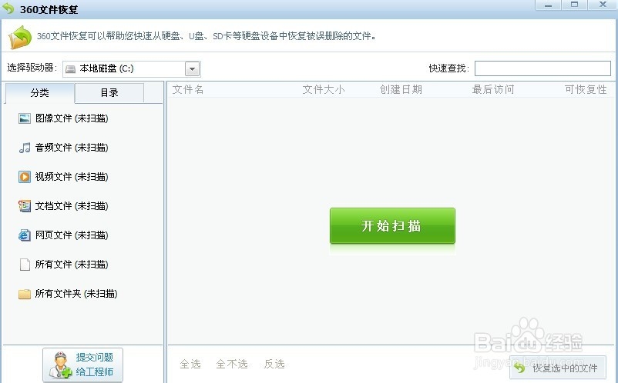
Task: Click the local disk drive icon in selector
Action: pos(71,69)
